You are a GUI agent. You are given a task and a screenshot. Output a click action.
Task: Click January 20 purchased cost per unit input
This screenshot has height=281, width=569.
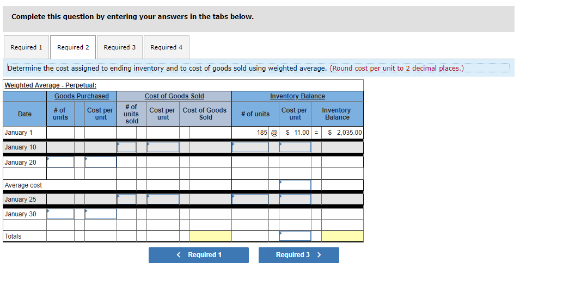coord(101,162)
